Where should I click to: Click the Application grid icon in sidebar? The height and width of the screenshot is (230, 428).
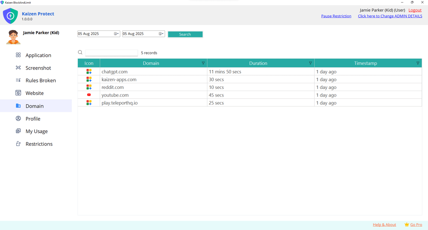coord(18,55)
